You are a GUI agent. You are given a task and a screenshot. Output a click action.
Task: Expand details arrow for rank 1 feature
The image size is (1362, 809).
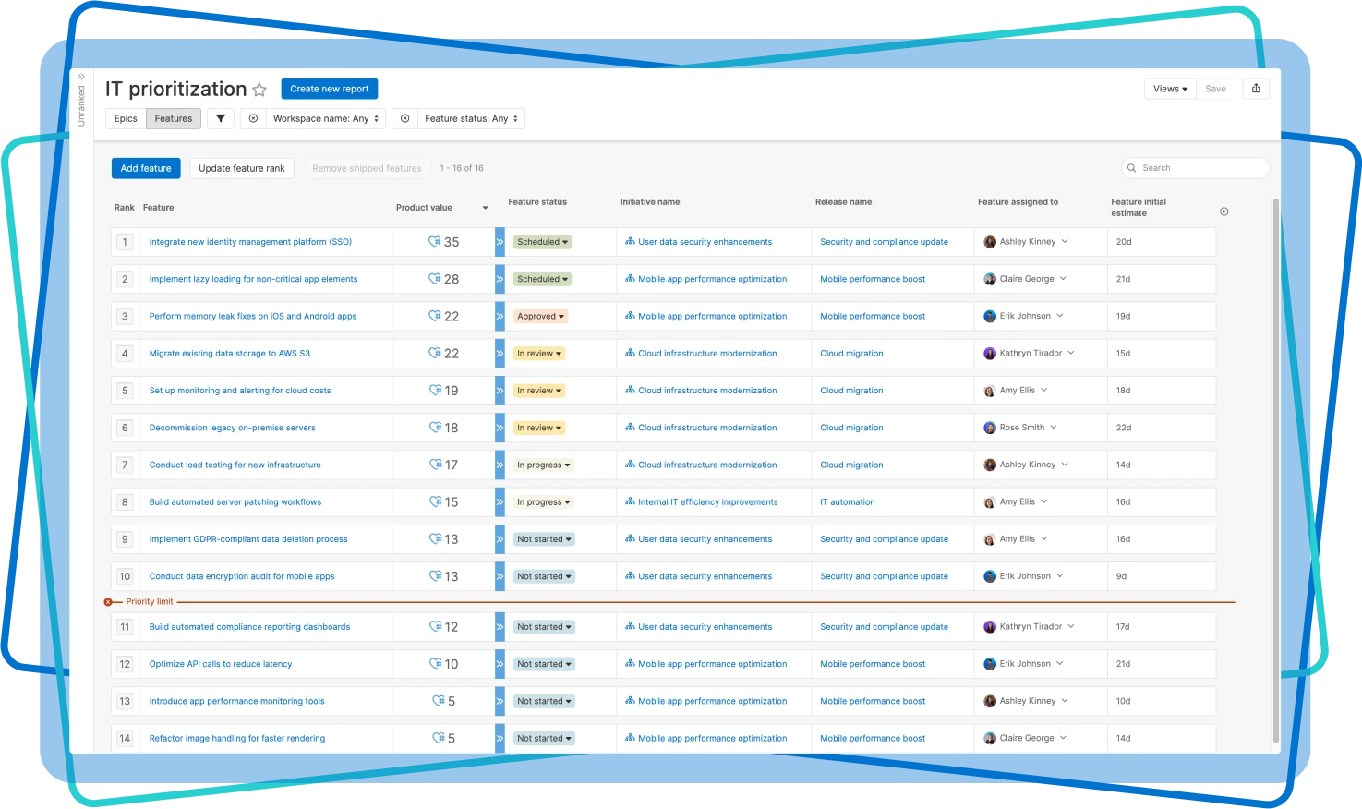click(x=500, y=242)
